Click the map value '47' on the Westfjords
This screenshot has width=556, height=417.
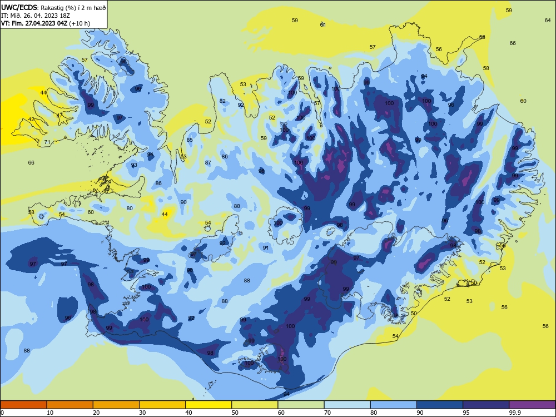coord(59,115)
